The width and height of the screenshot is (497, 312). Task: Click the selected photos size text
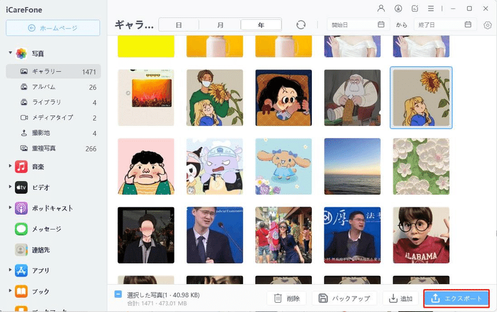[x=163, y=295]
